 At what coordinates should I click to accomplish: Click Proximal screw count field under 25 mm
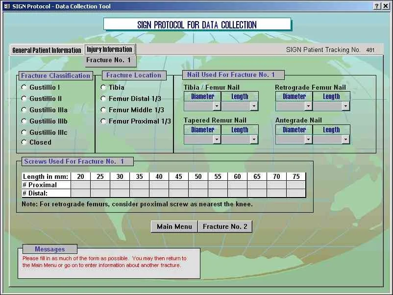click(x=100, y=185)
